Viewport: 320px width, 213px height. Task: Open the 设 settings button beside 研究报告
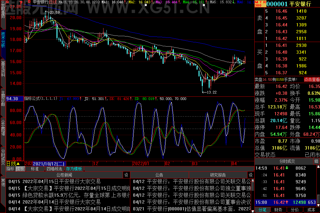[x=251, y=175]
